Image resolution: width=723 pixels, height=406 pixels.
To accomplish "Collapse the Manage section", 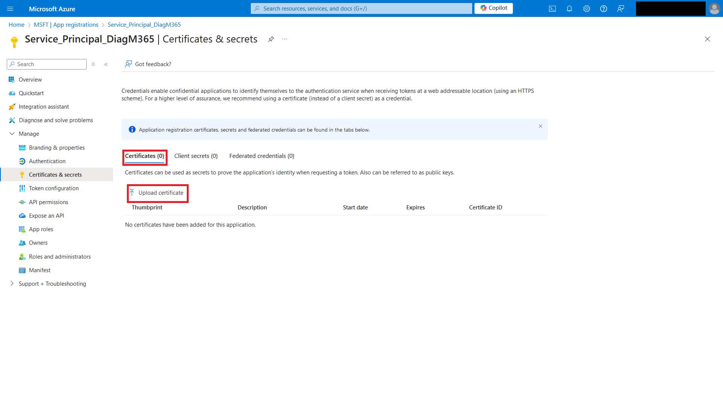I will point(12,134).
